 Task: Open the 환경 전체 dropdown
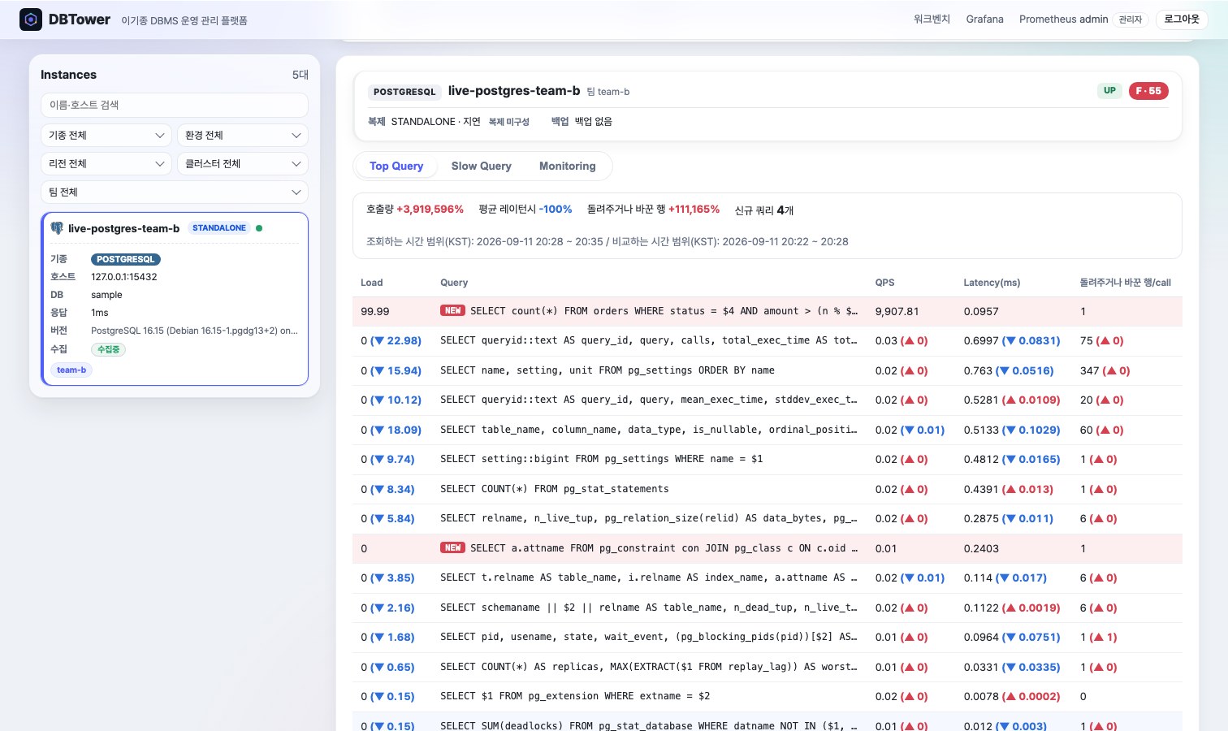pyautogui.click(x=243, y=135)
